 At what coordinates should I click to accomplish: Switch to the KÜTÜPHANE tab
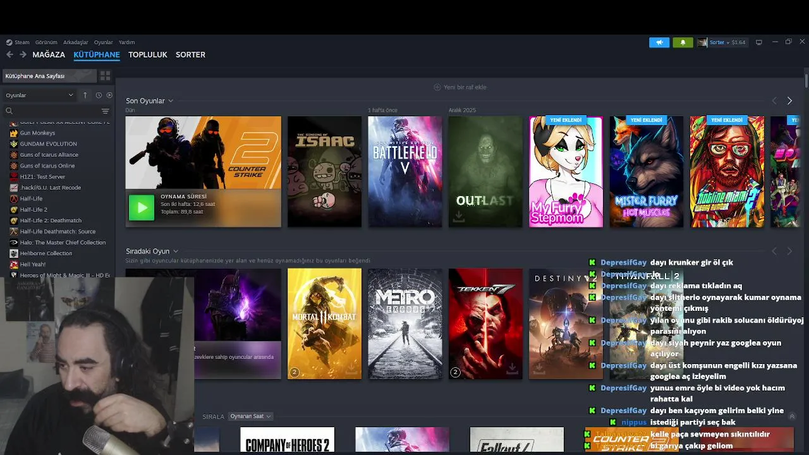pos(97,55)
